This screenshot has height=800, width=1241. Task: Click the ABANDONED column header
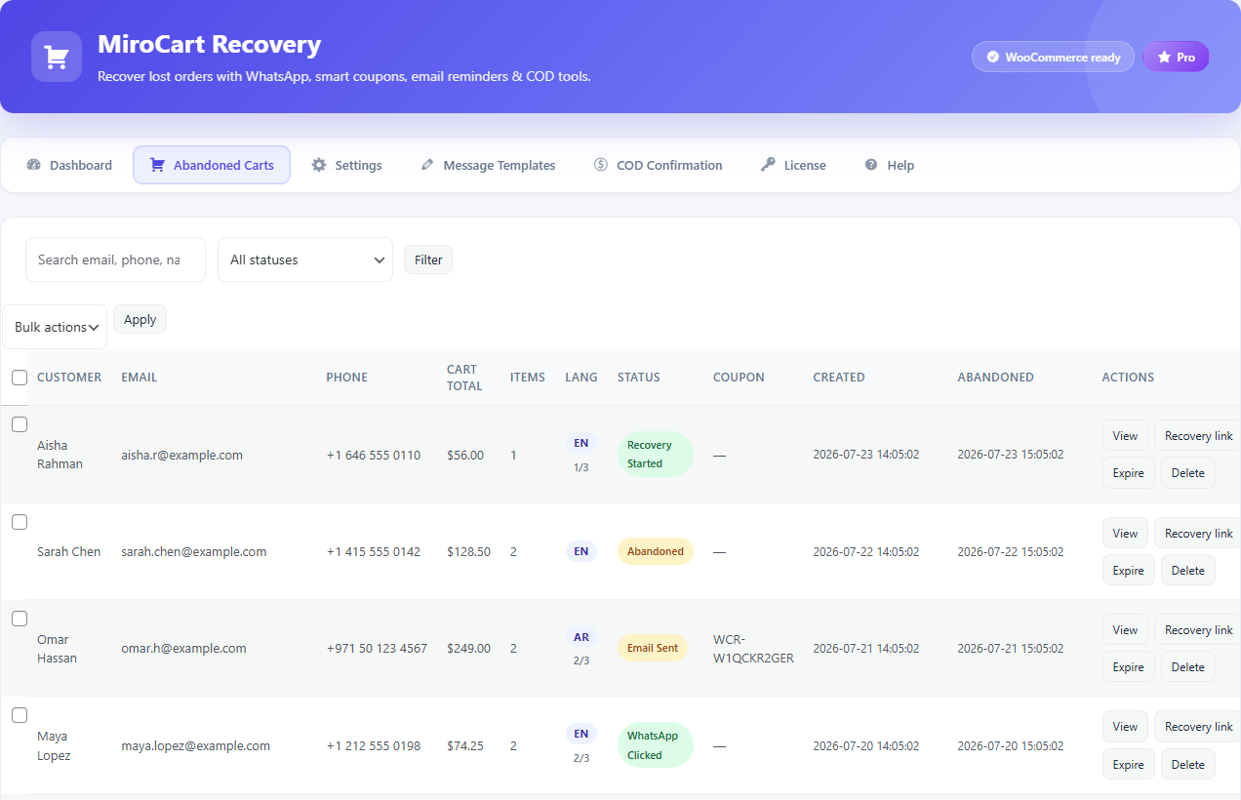(x=995, y=378)
